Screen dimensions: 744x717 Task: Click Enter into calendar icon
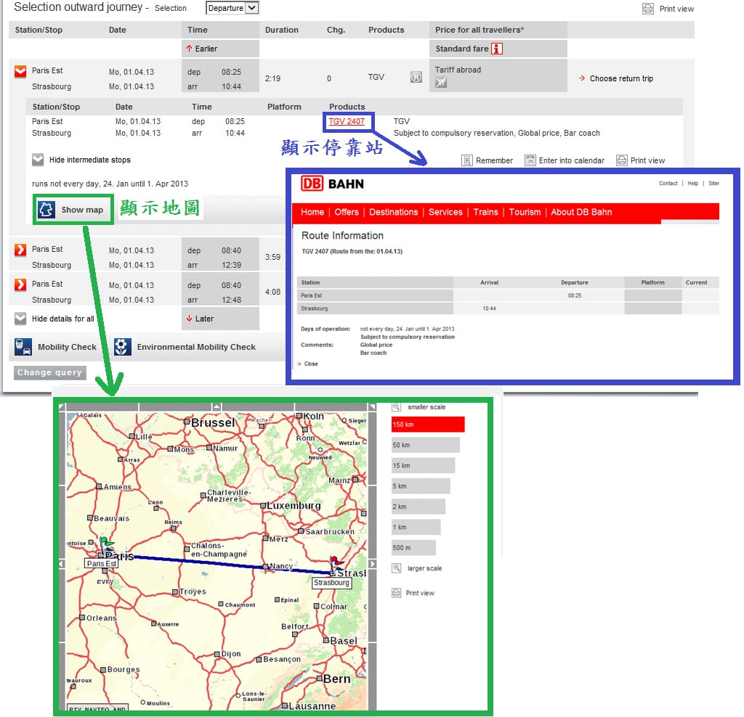(x=530, y=160)
